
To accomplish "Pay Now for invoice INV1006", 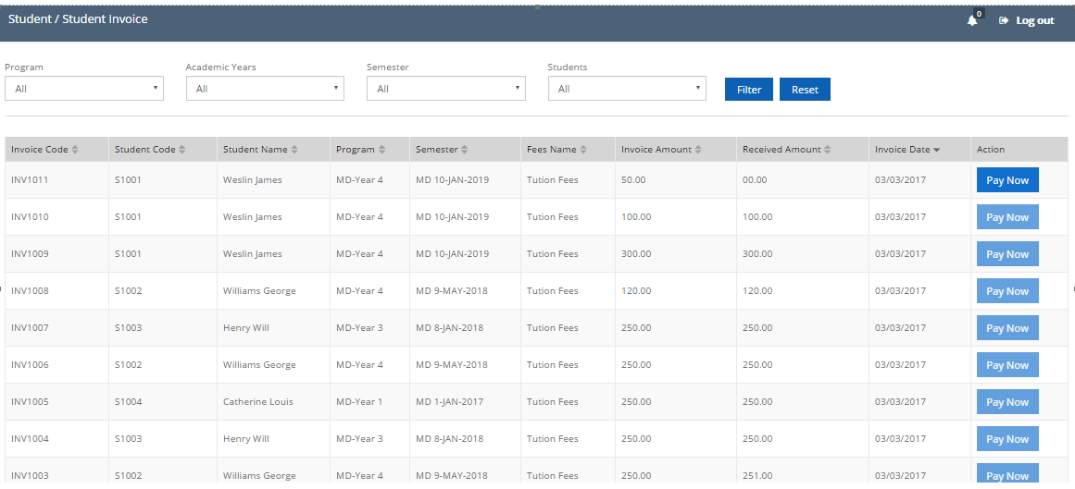I will pyautogui.click(x=1007, y=365).
